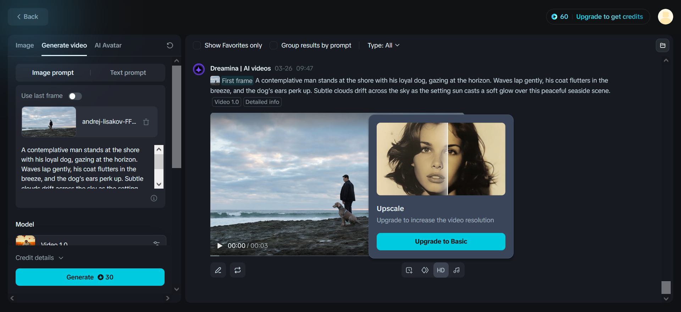Click left panel scroll up arrow

177,61
